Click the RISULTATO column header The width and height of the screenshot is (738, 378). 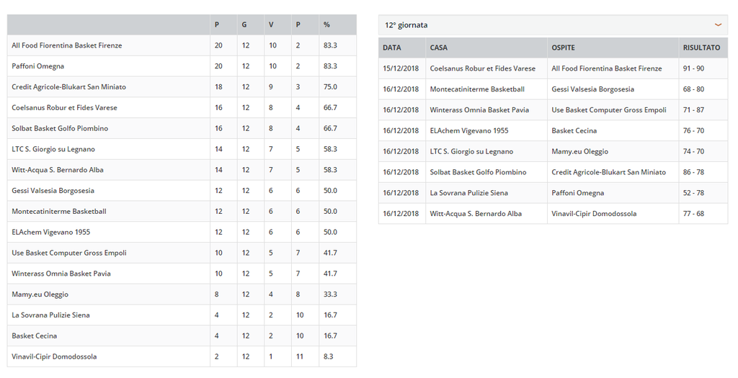701,48
